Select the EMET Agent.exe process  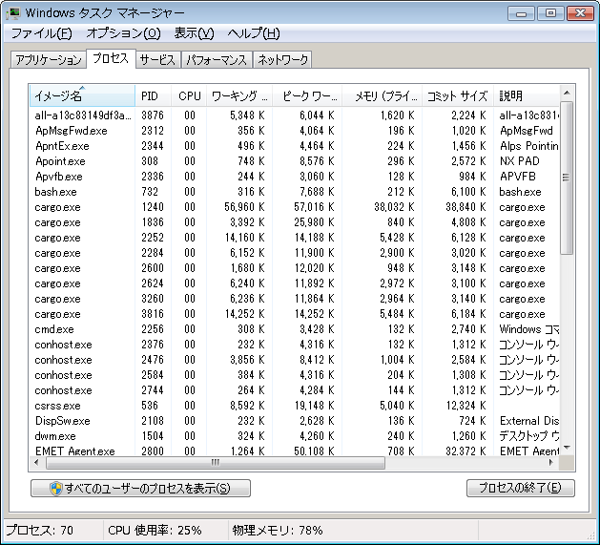[x=295, y=451]
